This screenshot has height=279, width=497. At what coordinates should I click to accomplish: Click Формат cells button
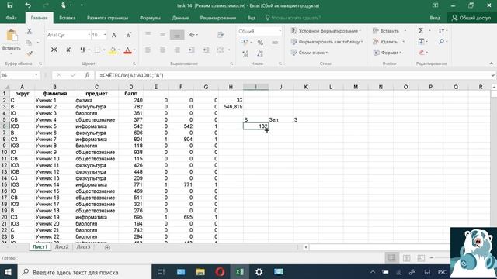[388, 53]
